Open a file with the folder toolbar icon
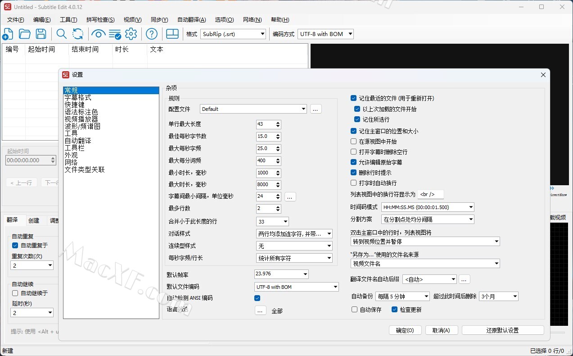 pos(24,34)
